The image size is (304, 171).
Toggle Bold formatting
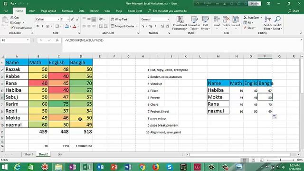tap(38, 26)
